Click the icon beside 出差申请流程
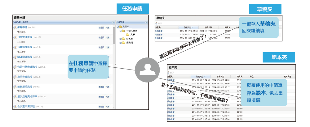The height and width of the screenshot is (127, 310). [15, 77]
